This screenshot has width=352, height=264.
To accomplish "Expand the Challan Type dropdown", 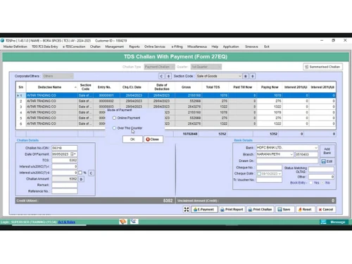I will (x=172, y=67).
